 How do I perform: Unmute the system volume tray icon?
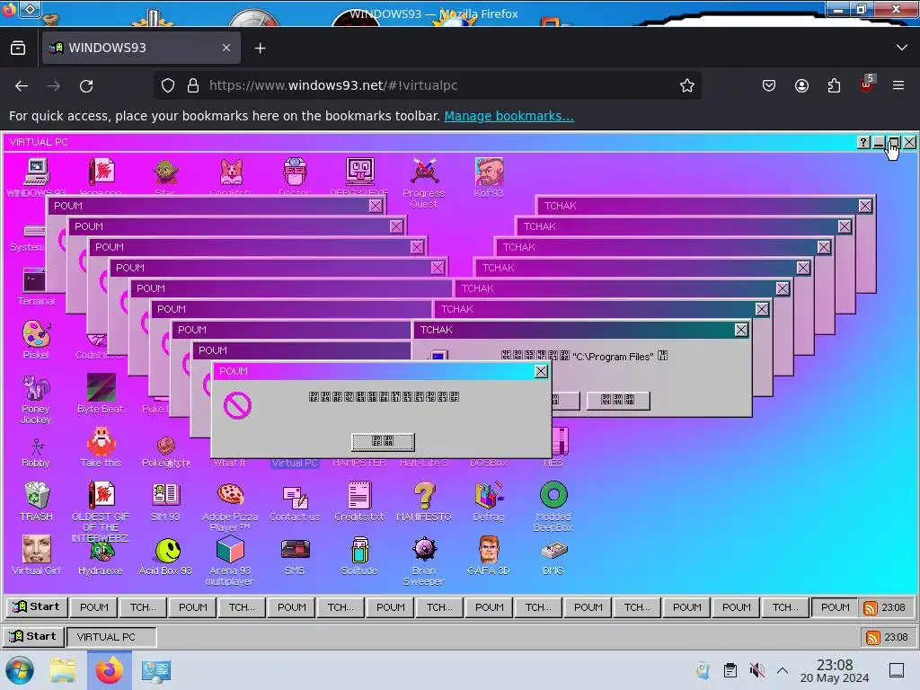coord(756,670)
